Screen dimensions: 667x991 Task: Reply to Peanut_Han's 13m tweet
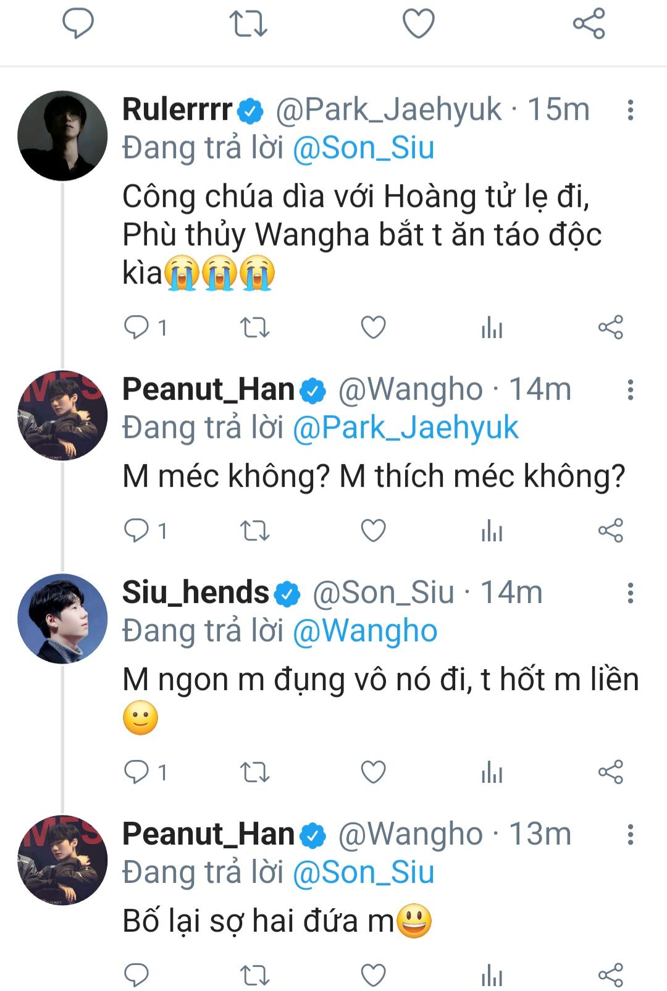pos(136,975)
